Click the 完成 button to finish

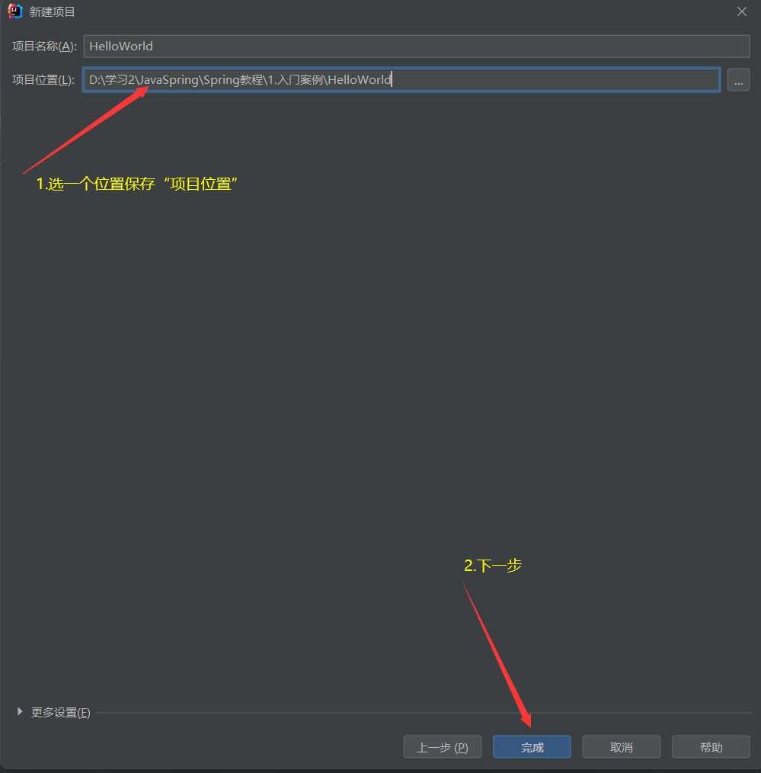[x=532, y=747]
